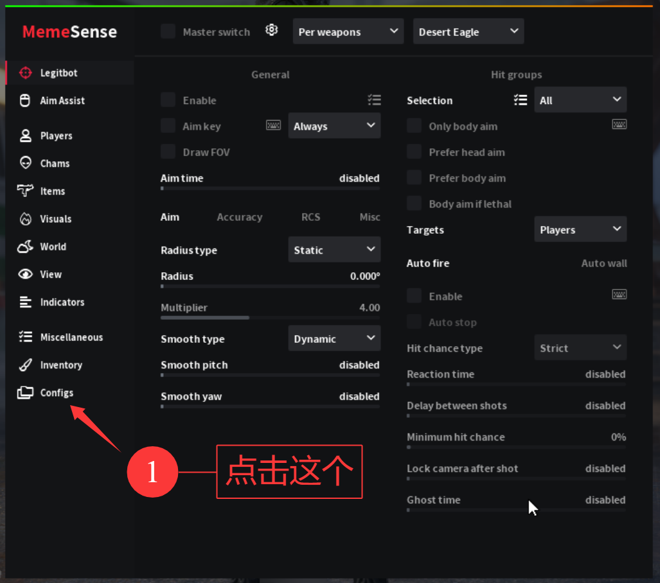The width and height of the screenshot is (660, 583).
Task: Click the Legitbot crosshair icon
Action: pos(25,73)
